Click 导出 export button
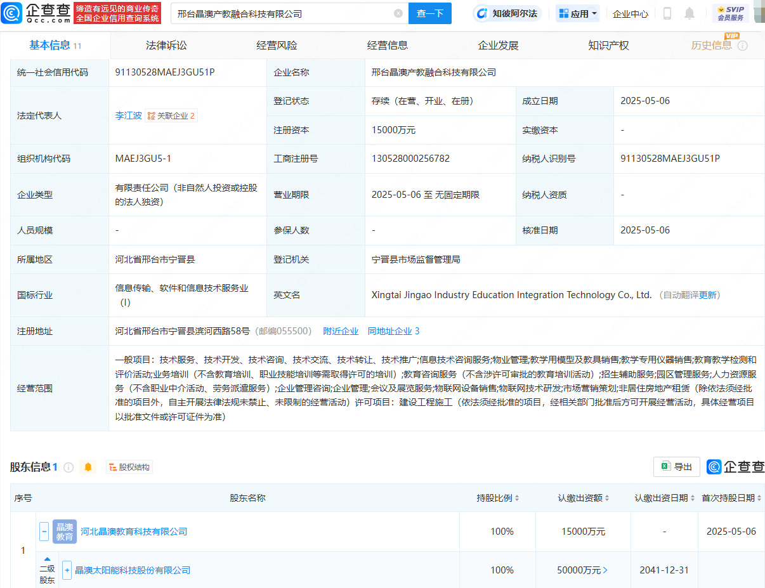This screenshot has height=588, width=765. [x=677, y=467]
